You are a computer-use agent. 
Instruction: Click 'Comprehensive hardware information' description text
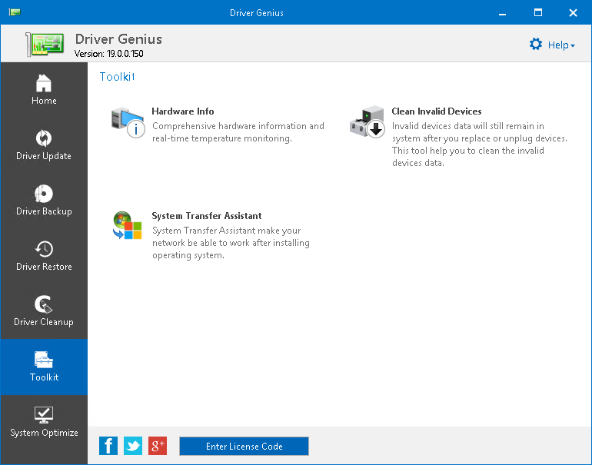[238, 132]
